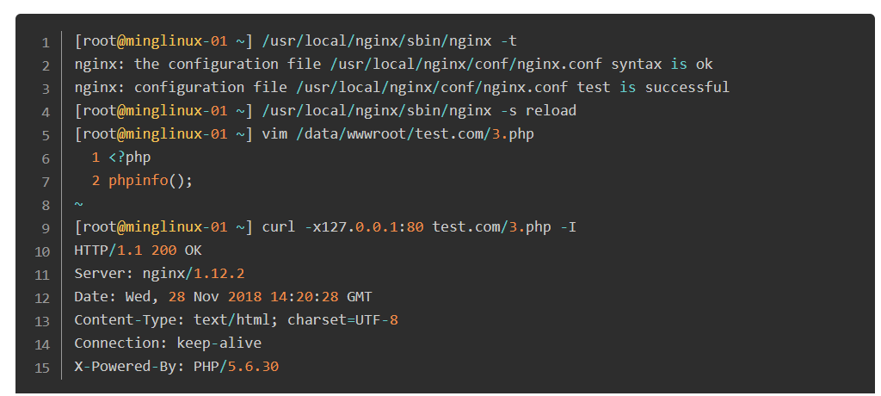
Task: Click the '-I' flag at end of curl command
Action: [569, 227]
